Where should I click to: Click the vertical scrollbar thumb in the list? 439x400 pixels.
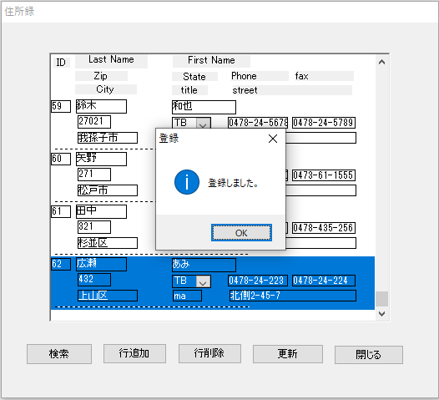coord(381,299)
